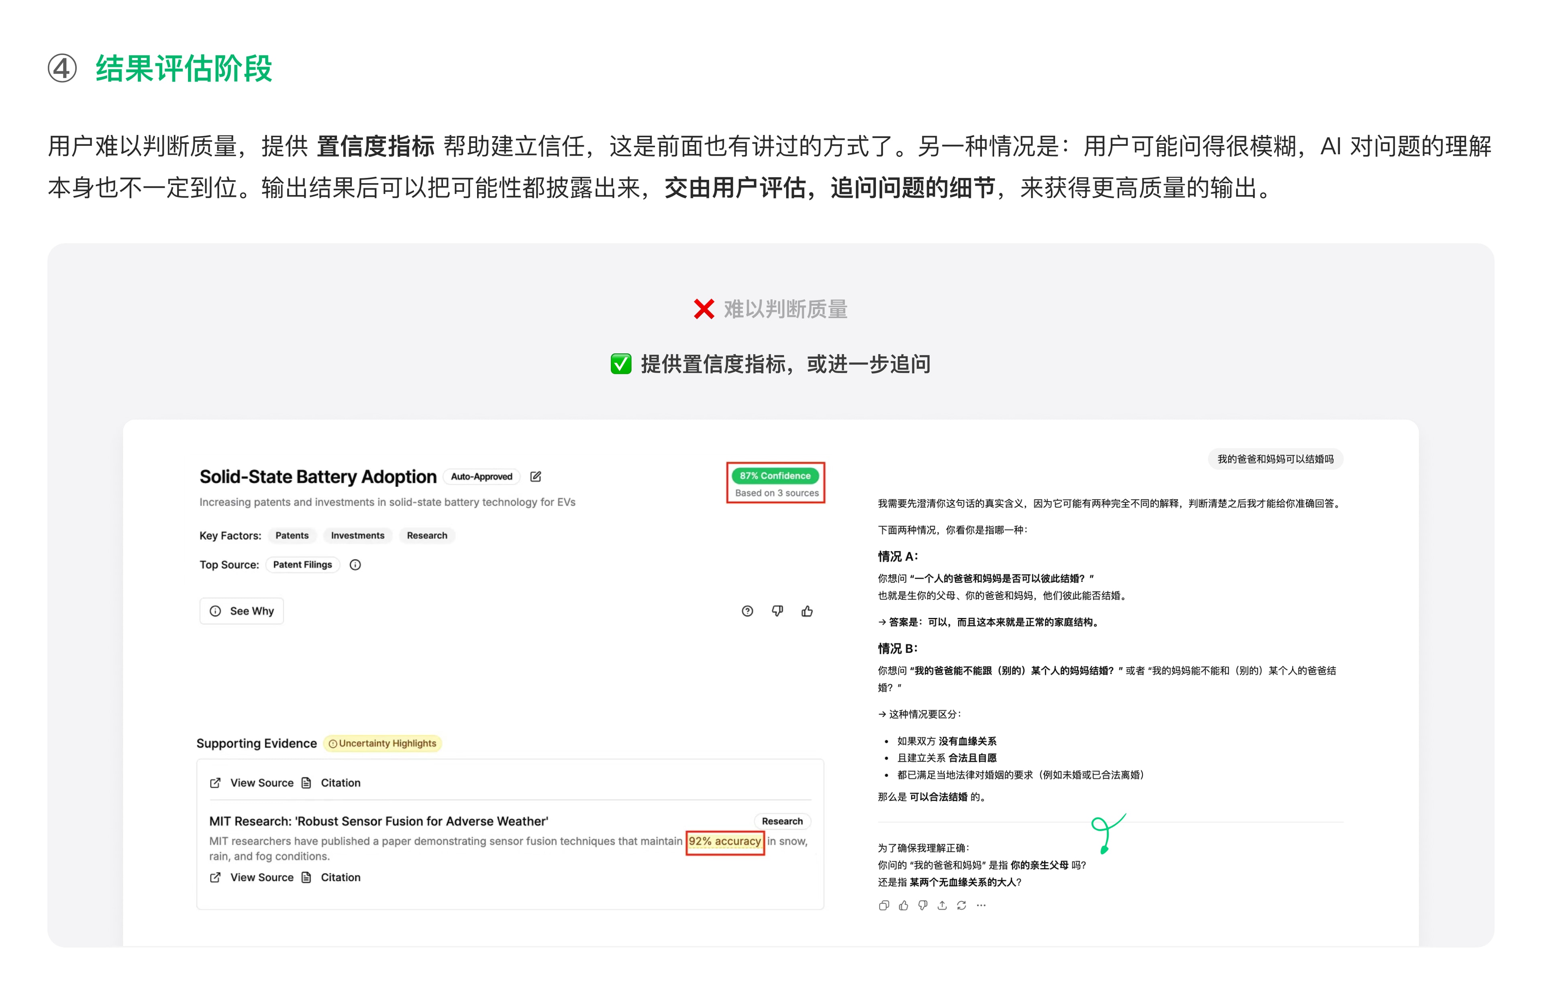Select the Auto-Approved badge
This screenshot has height=995, width=1542.
481,476
